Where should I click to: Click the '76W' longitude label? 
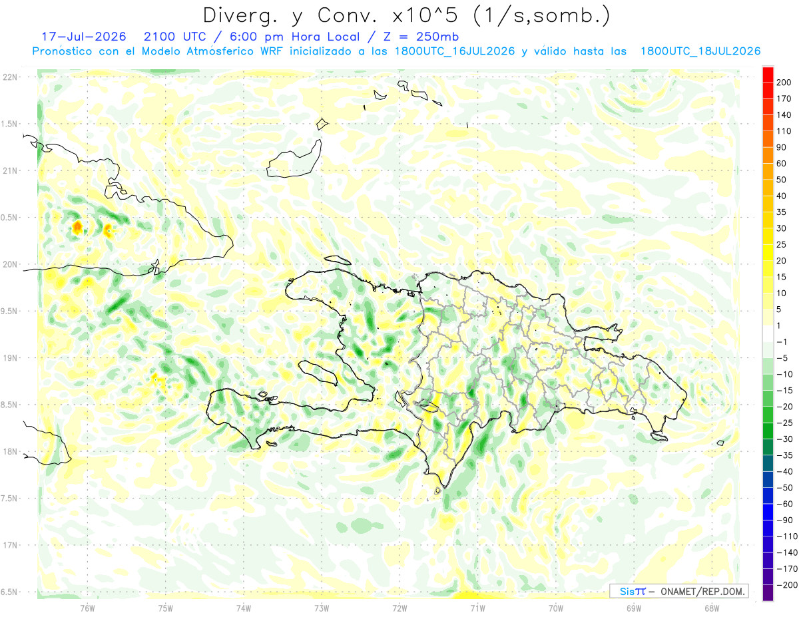point(87,608)
